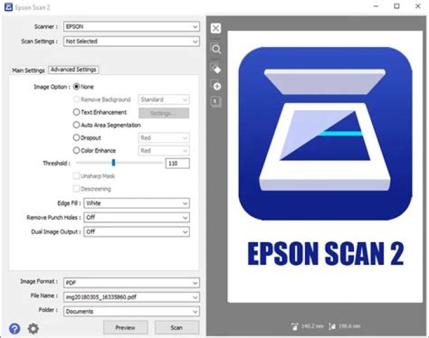429x338 pixels.
Task: Click the Threshold slider handle
Action: (x=114, y=163)
